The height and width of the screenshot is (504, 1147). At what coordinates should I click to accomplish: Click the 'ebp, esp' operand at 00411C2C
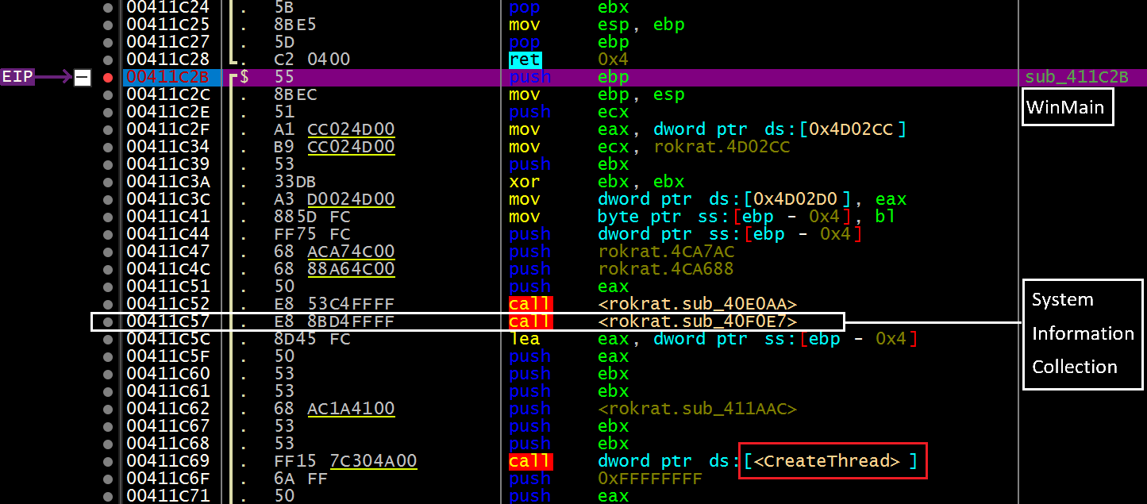pos(641,94)
